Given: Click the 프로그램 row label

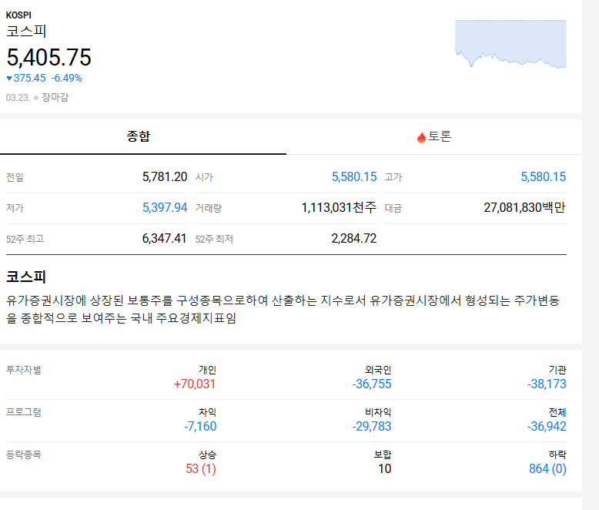Looking at the screenshot, I should tap(24, 412).
